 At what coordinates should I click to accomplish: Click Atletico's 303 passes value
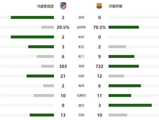point(63,66)
